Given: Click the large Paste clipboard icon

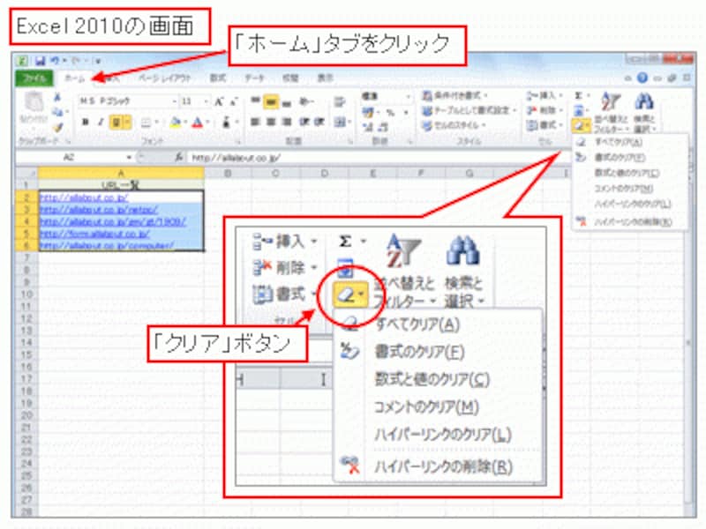Looking at the screenshot, I should coord(34,101).
